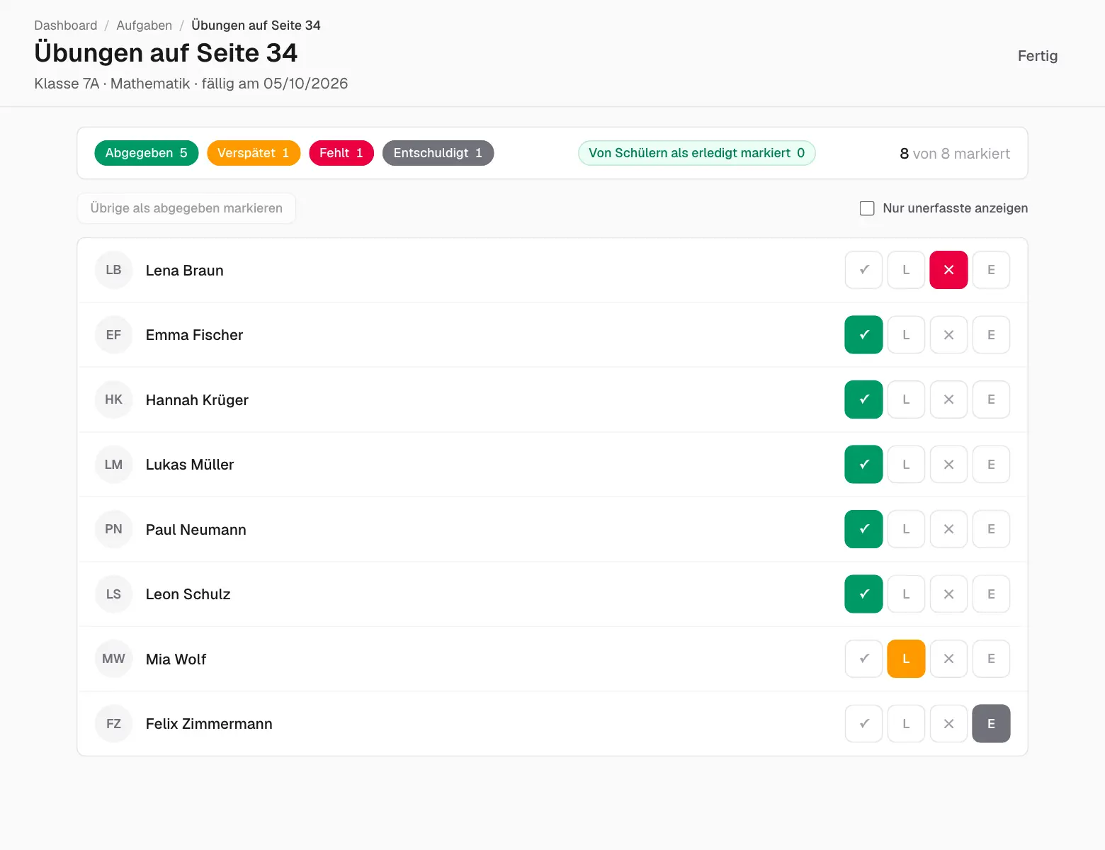Screen dimensions: 1105x850
Task: Mark Paul Neumann missing with X icon
Action: coord(948,529)
